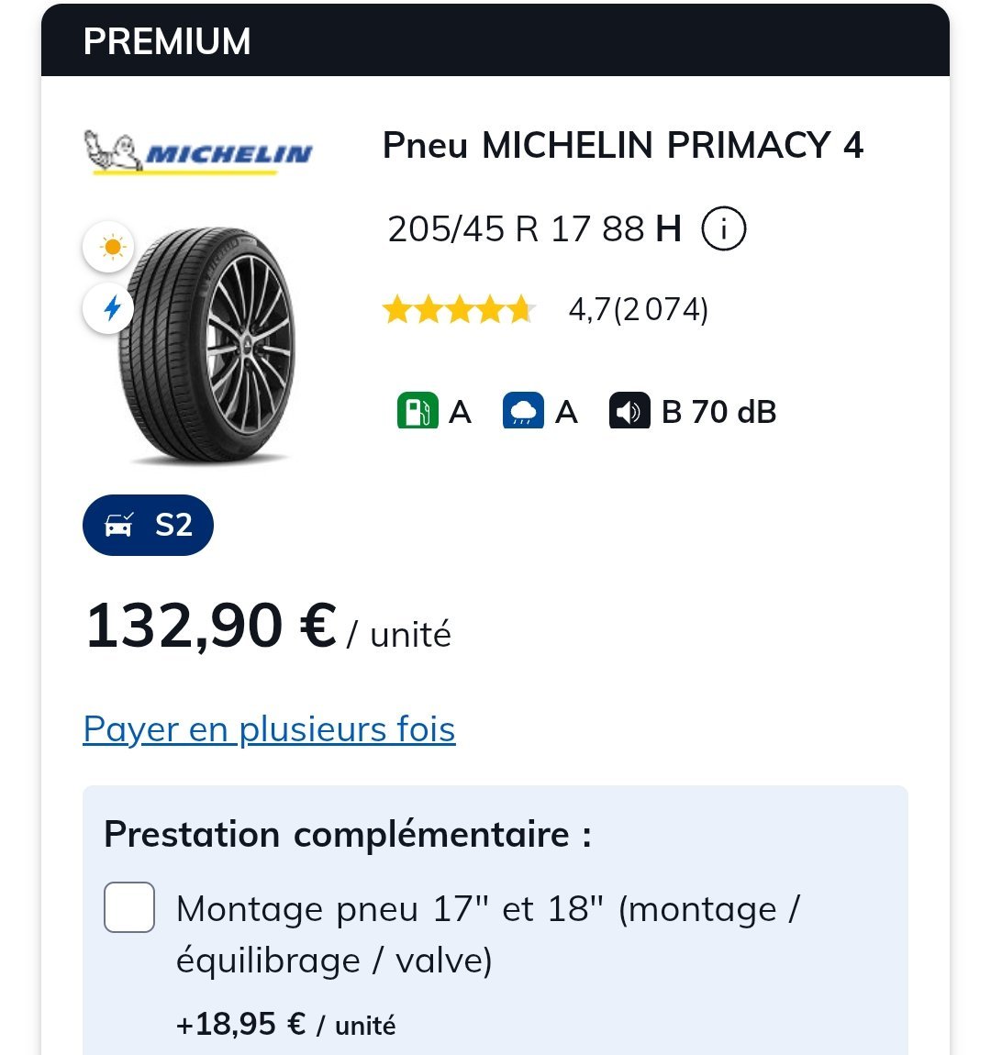The width and height of the screenshot is (991, 1055).
Task: Enable the Montage pneu 17" et 18" checkbox
Action: (x=129, y=907)
